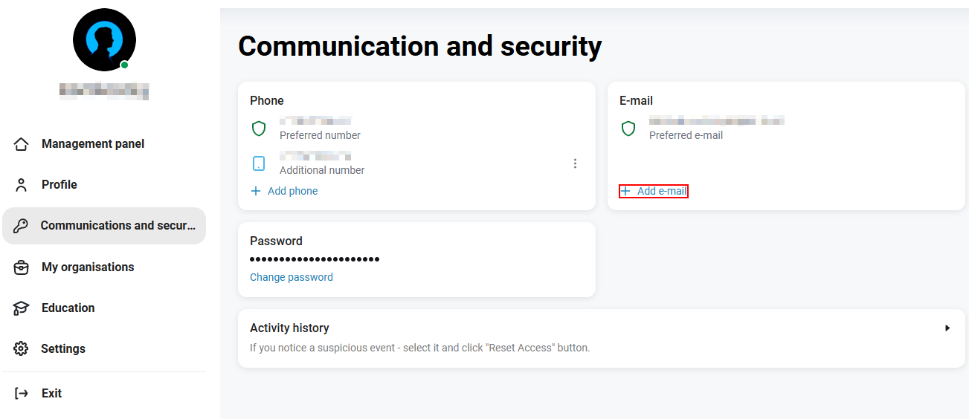This screenshot has width=969, height=419.
Task: Click the house icon beside Management panel
Action: (22, 144)
